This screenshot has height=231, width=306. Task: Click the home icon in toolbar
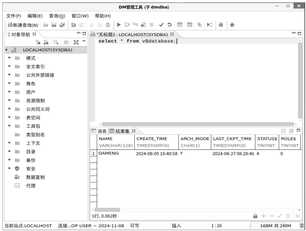pos(232,25)
